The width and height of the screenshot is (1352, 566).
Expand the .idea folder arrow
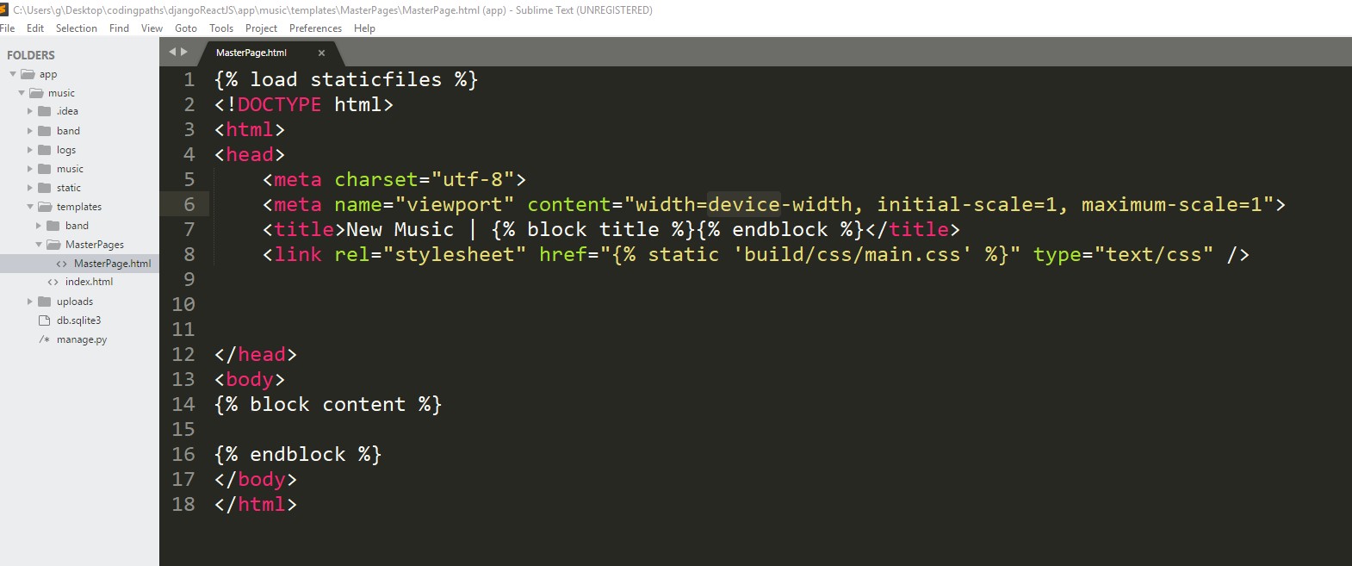click(x=30, y=111)
